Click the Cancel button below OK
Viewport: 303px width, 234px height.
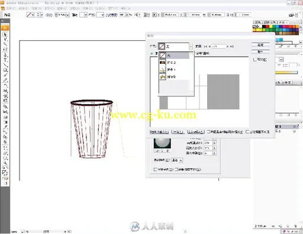260,51
